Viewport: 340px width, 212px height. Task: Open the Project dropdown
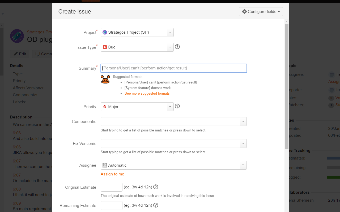click(170, 32)
